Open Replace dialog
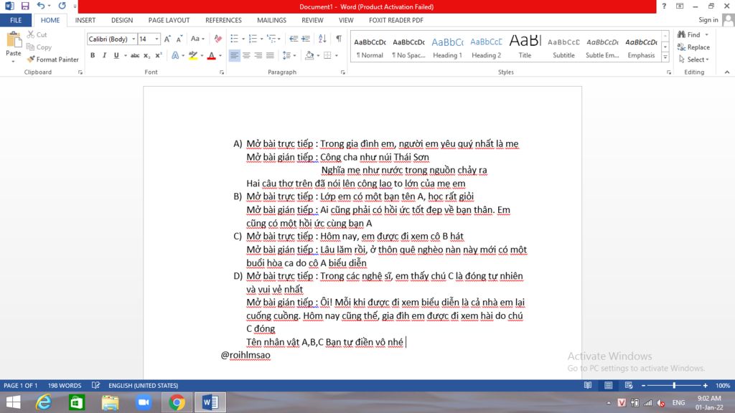Viewport: 735px width, 413px height. point(693,47)
